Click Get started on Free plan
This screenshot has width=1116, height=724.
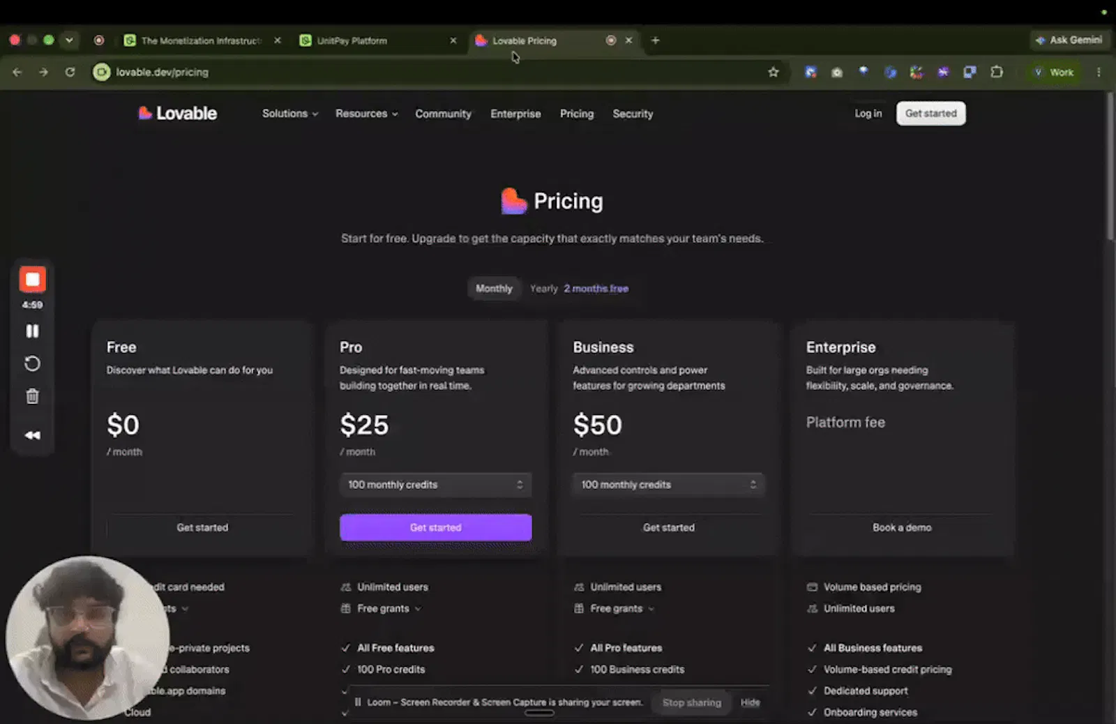pos(202,528)
